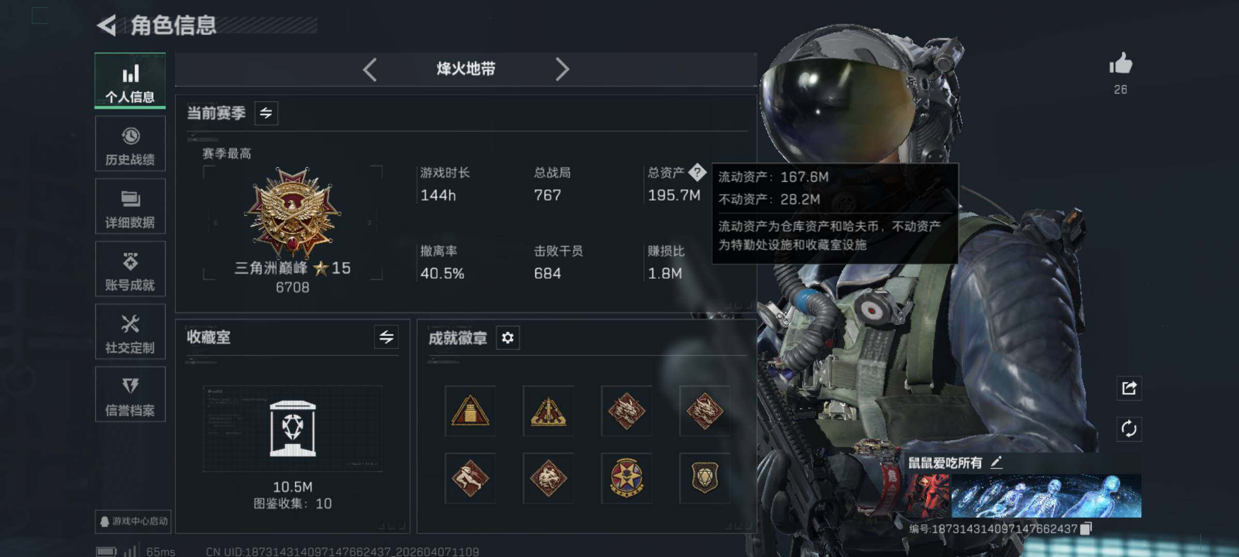The height and width of the screenshot is (557, 1239).
Task: Click the back arrow beside 角色信息
Action: point(107,25)
